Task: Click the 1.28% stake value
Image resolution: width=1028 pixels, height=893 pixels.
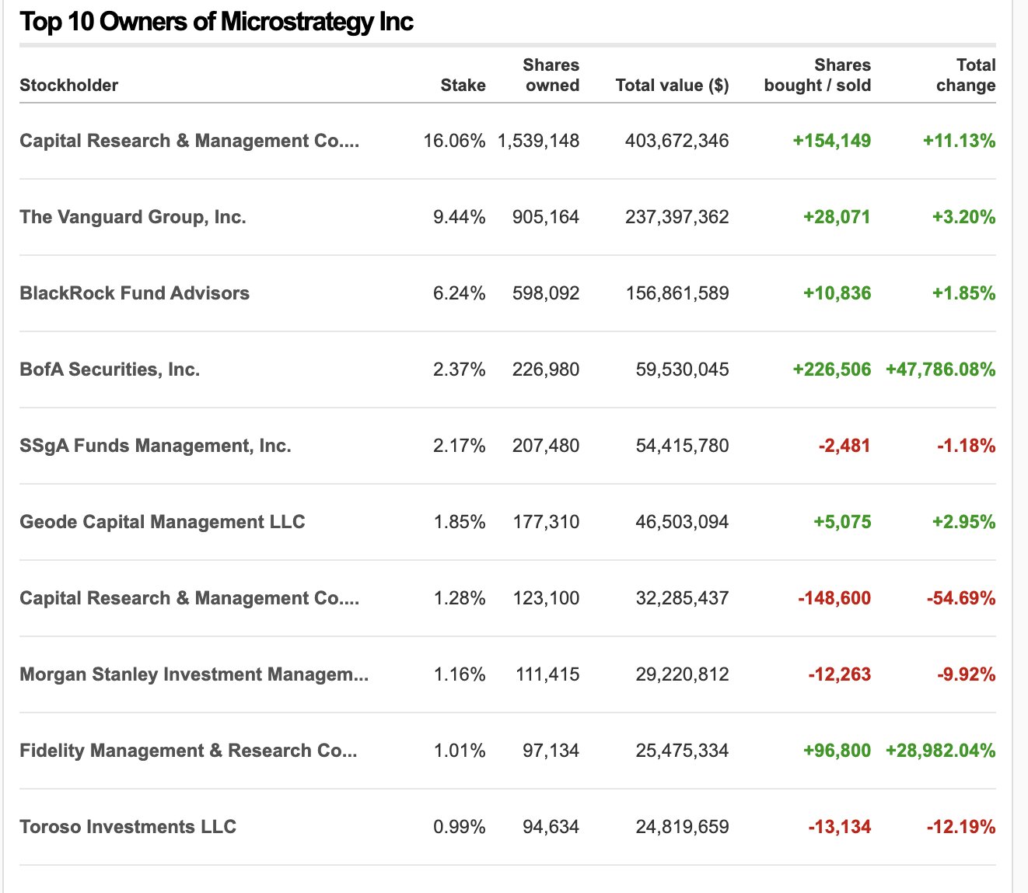Action: (460, 598)
